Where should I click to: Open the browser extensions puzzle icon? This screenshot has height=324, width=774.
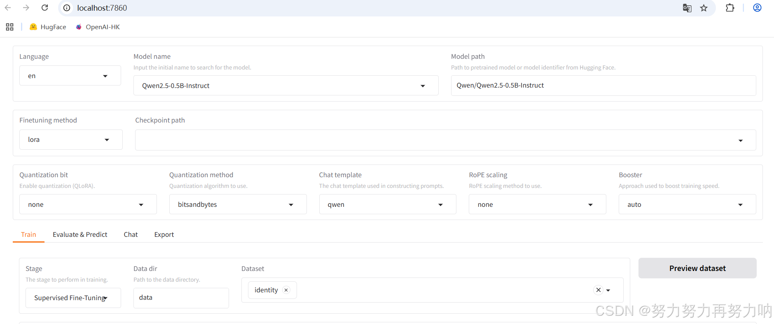[x=730, y=8]
